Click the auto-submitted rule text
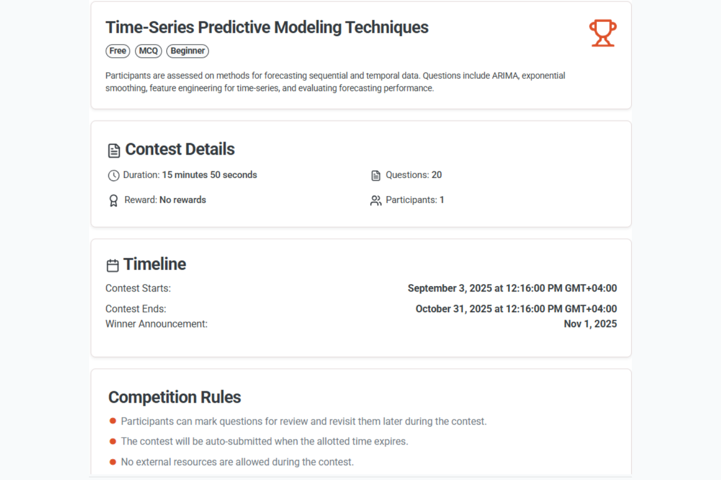 [265, 441]
